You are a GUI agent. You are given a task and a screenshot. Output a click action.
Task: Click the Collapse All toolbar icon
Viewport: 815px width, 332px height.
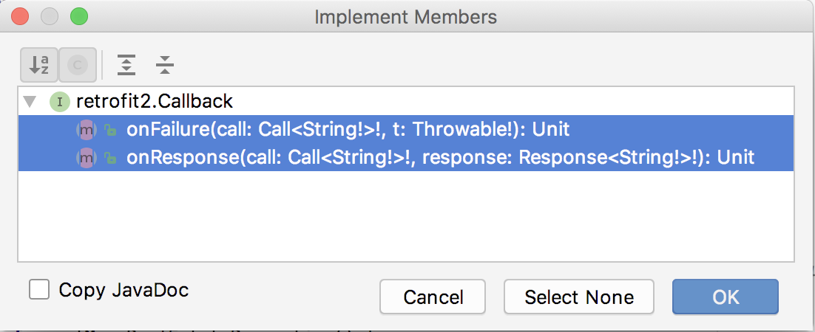coord(165,66)
